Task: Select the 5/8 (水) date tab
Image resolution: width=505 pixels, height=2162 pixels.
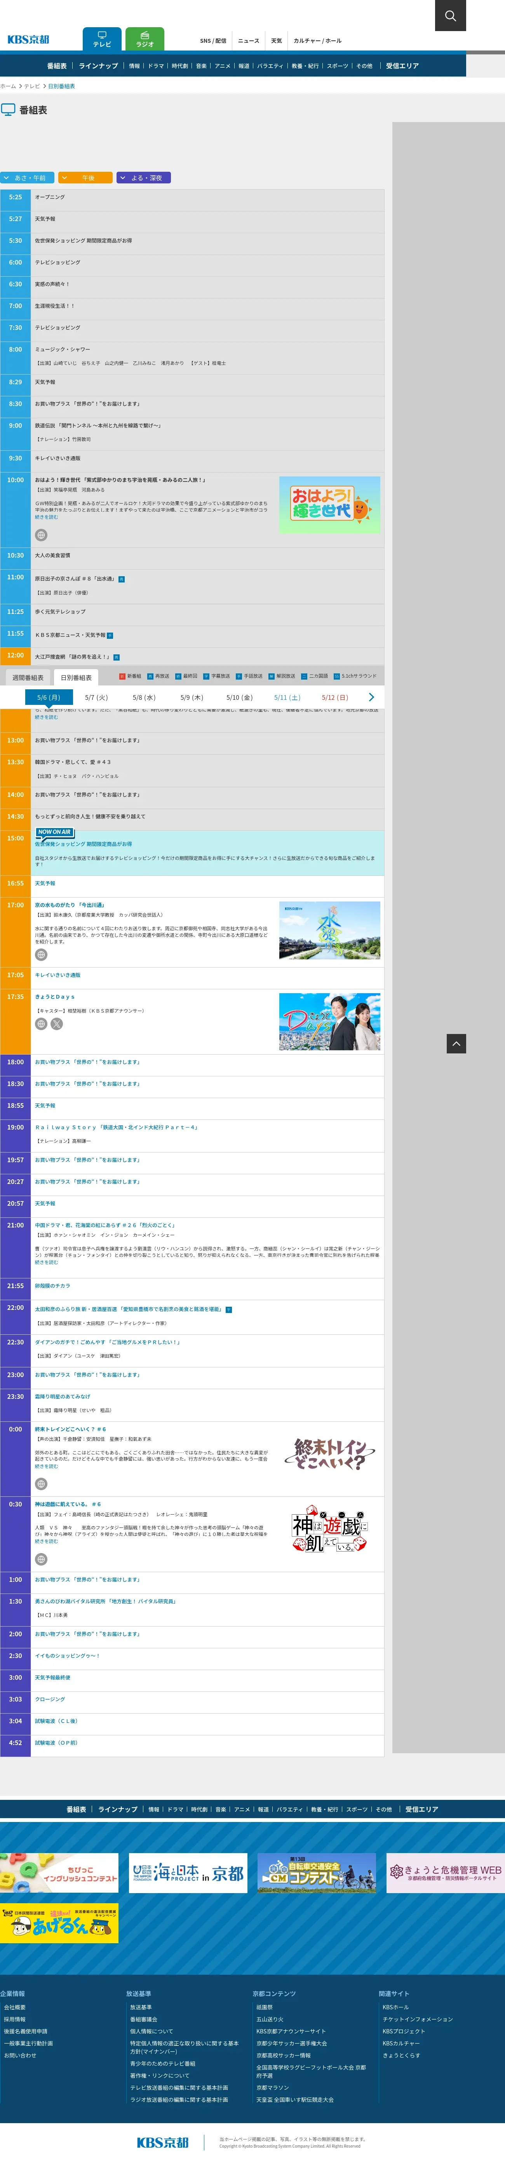Action: pos(144,697)
